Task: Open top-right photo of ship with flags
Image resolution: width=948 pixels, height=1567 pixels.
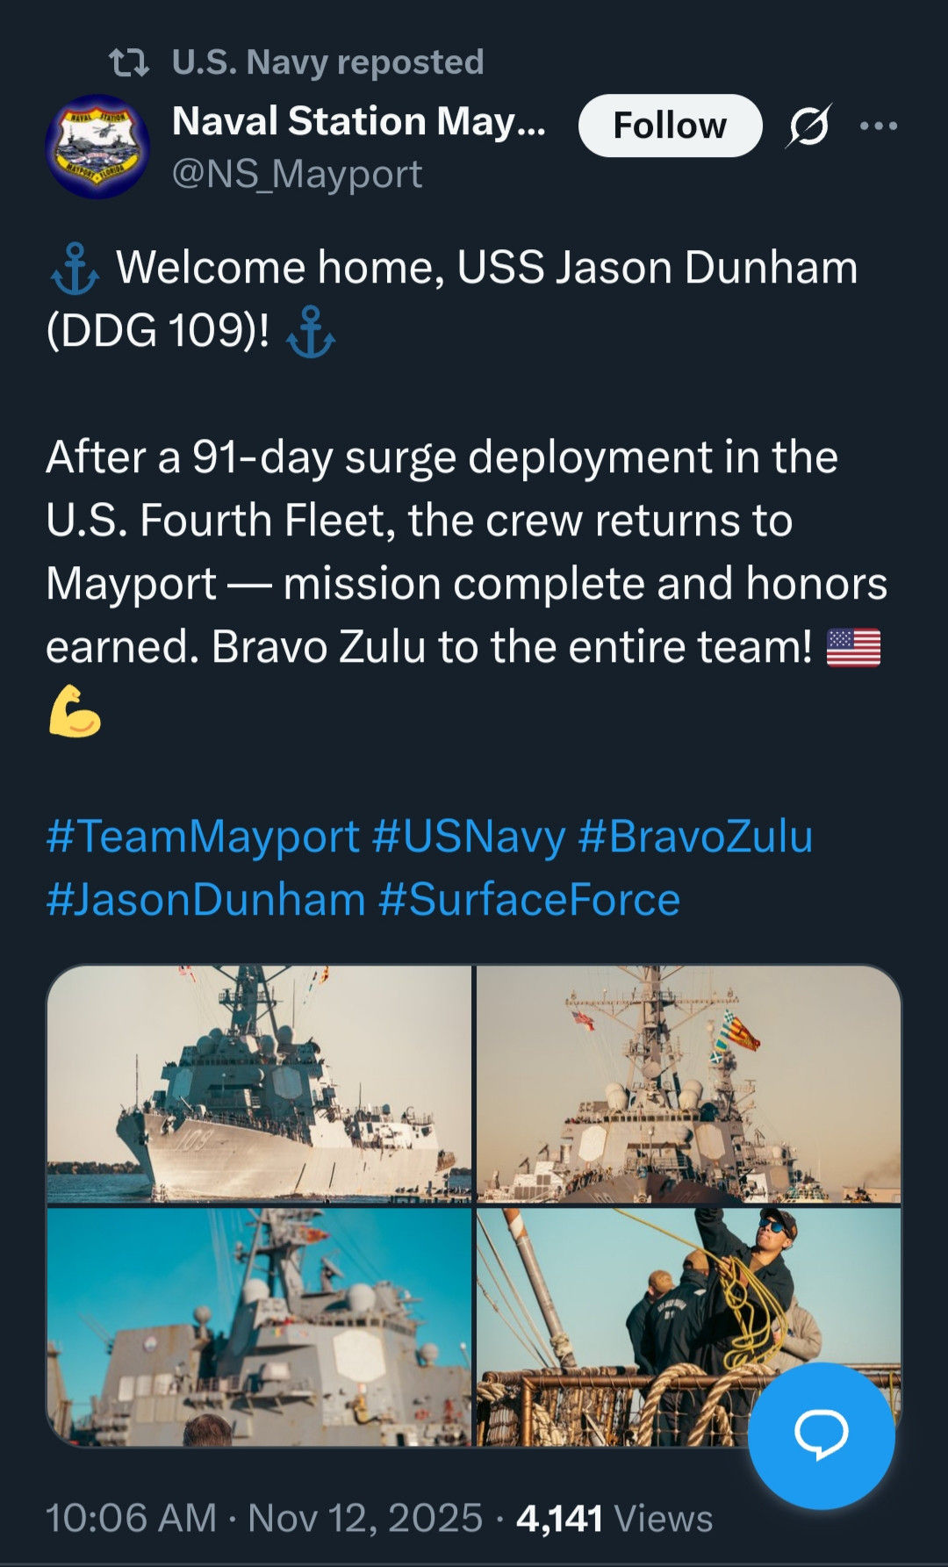Action: pyautogui.click(x=688, y=1083)
